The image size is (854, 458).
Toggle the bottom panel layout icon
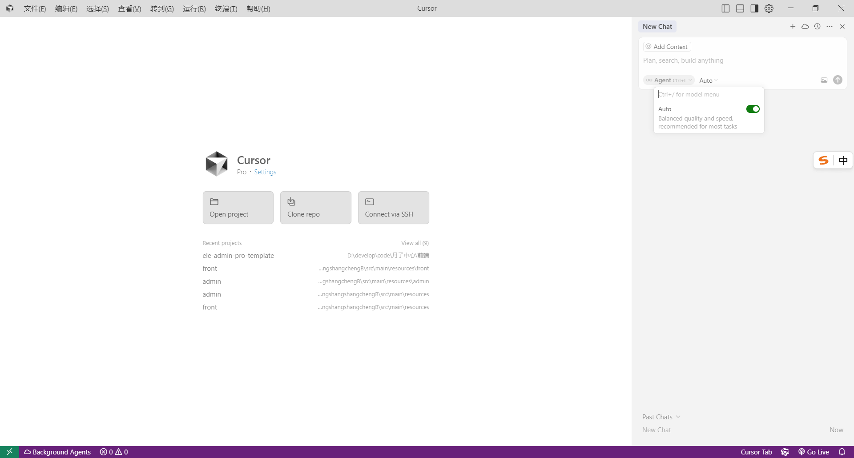pos(740,8)
